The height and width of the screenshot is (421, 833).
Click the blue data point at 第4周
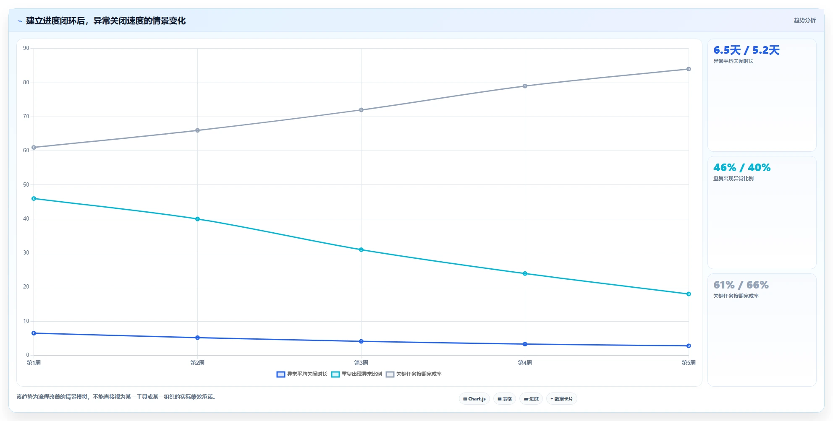(525, 344)
